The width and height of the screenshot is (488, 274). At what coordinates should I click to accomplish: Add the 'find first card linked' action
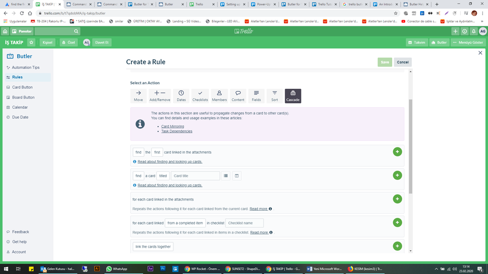point(397,152)
